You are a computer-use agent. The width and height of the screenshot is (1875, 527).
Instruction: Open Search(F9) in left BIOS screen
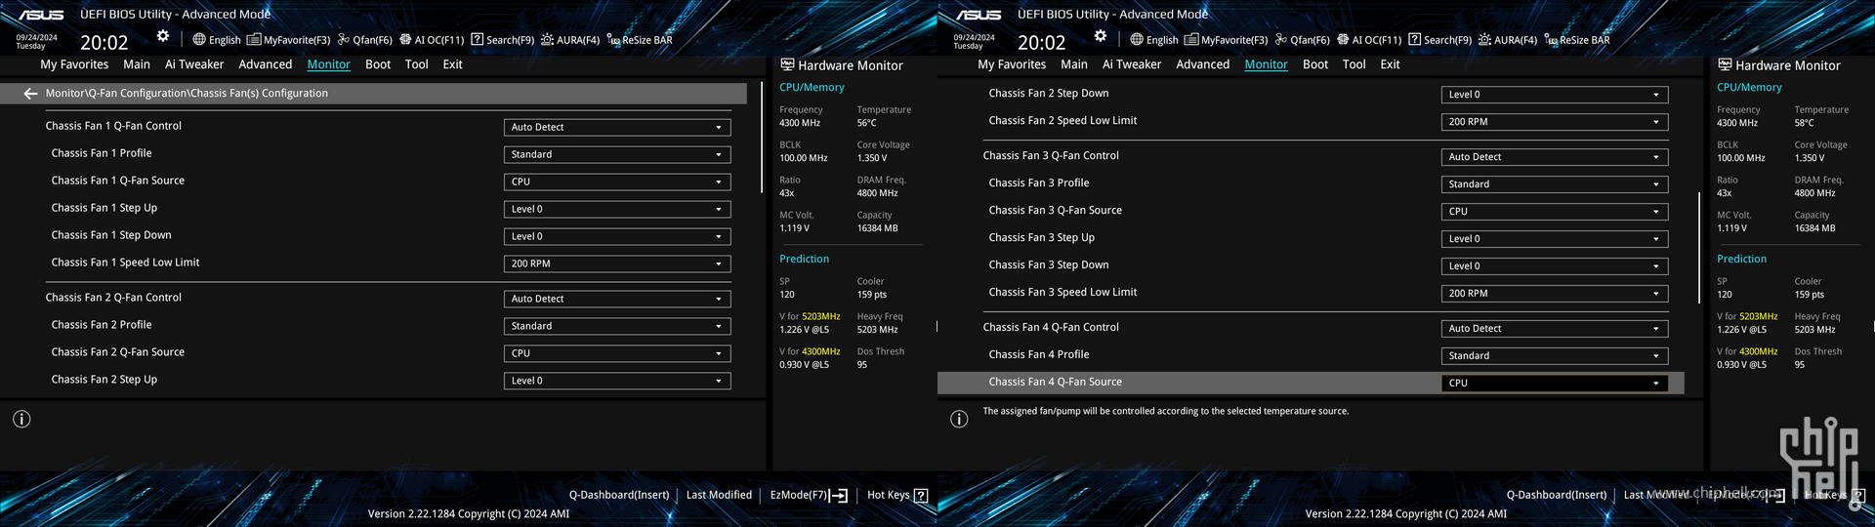tap(503, 40)
